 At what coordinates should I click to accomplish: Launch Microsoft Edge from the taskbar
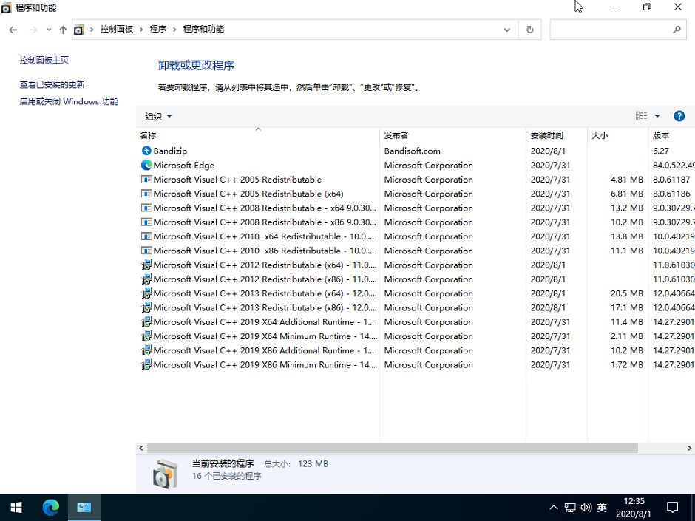coord(50,507)
